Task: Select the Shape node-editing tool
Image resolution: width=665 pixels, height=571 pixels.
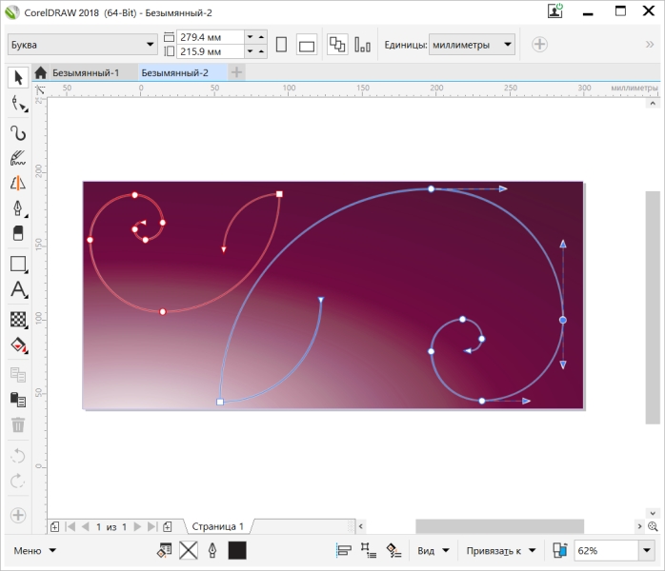Action: (18, 104)
